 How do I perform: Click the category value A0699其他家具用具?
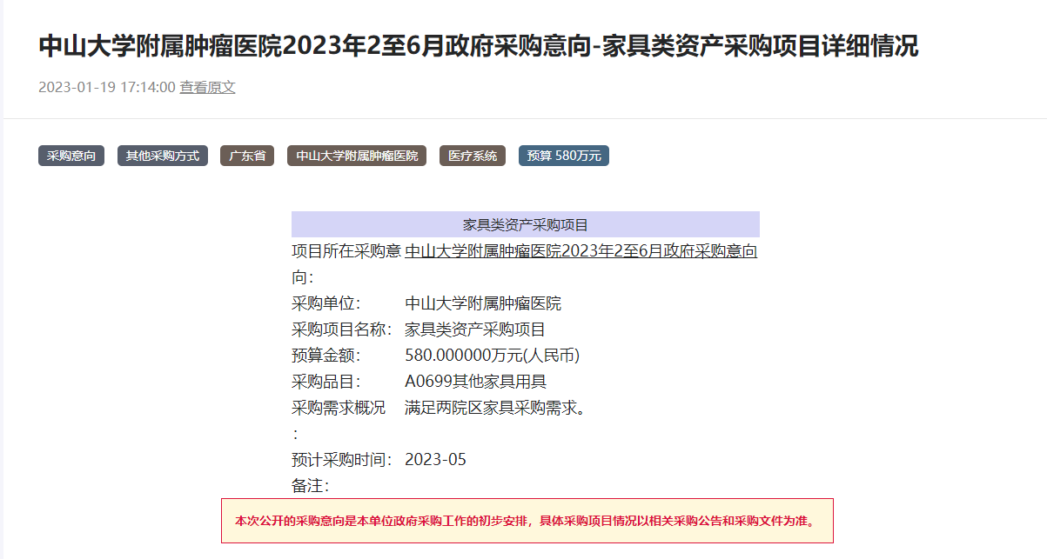[476, 382]
